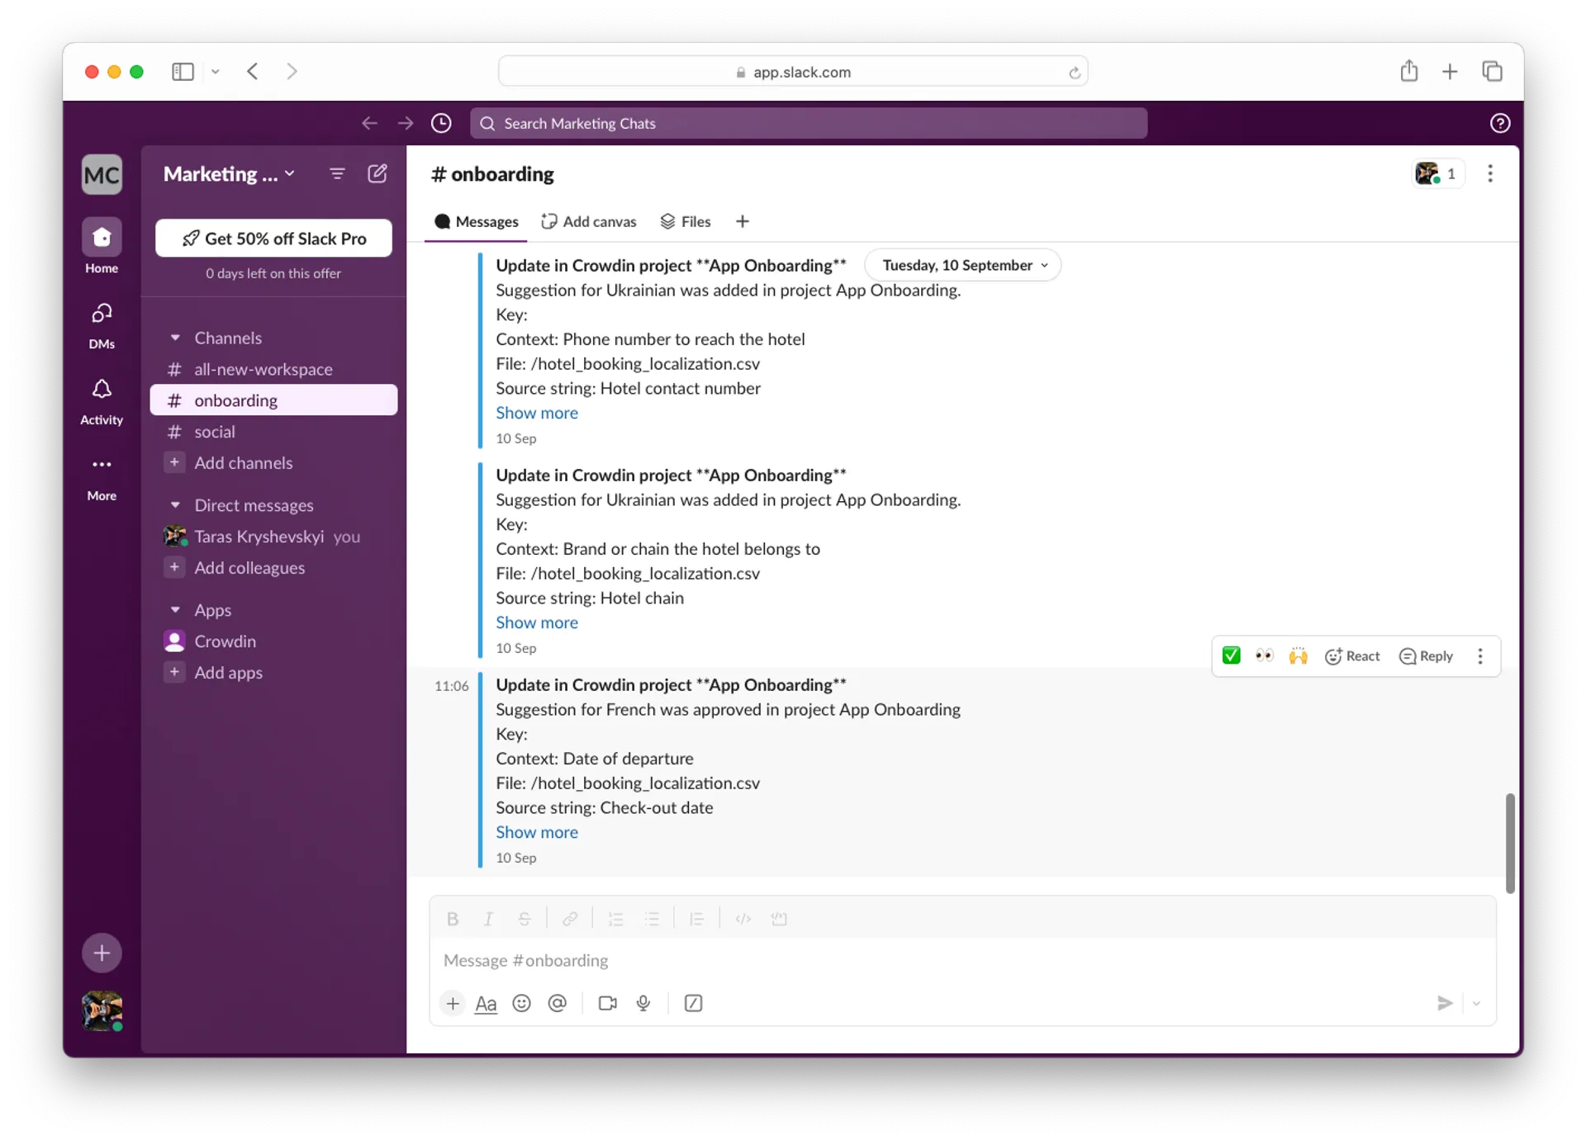Toggle code block formatting
Screen dimensions: 1586x1140
coord(779,919)
